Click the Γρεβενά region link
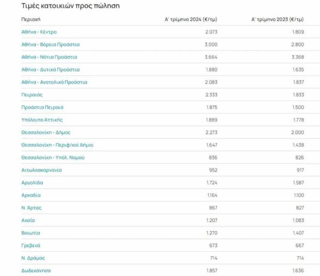The width and height of the screenshot is (320, 276). [x=31, y=245]
